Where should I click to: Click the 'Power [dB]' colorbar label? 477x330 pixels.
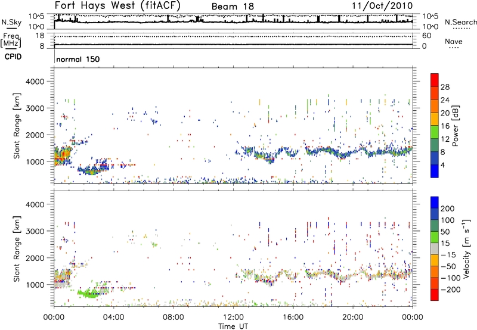[455, 126]
